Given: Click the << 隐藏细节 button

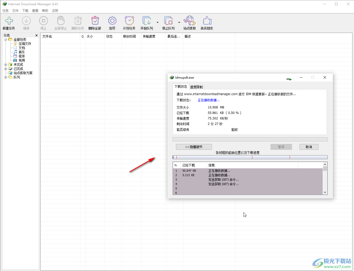Looking at the screenshot, I should point(194,147).
